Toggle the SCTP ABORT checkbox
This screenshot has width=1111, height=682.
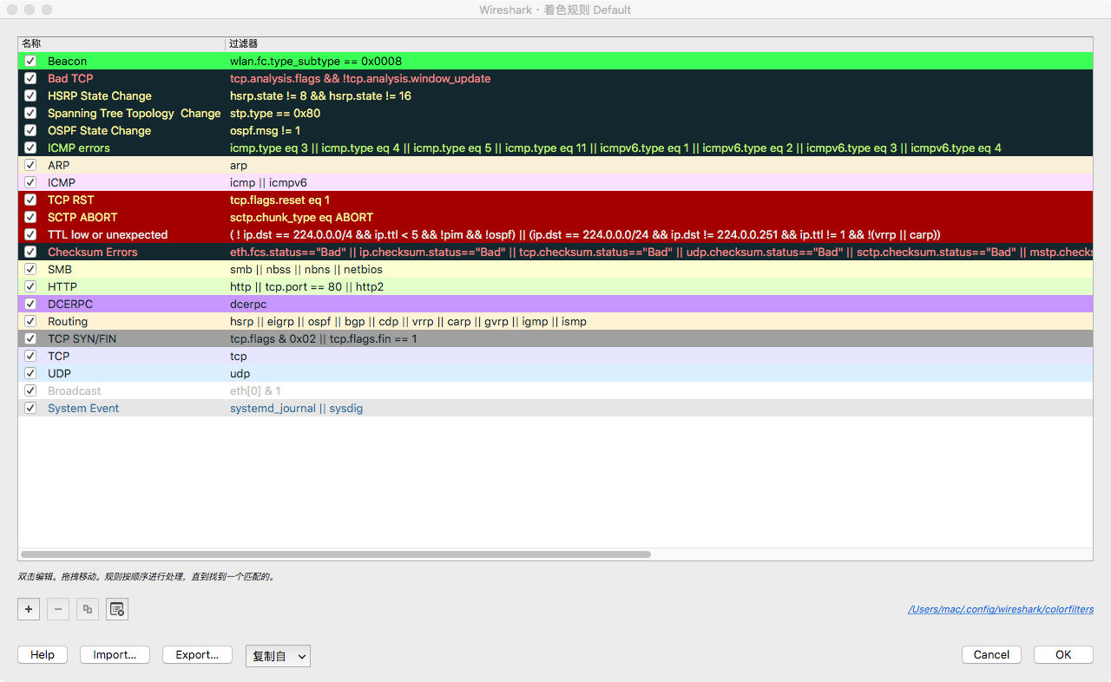(30, 218)
